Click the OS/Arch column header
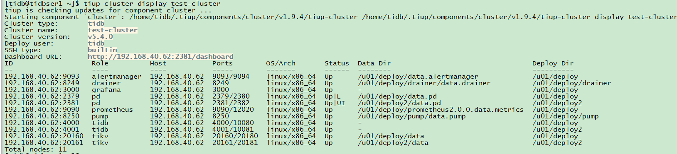Screen dimensions: 677x154 (x=281, y=63)
